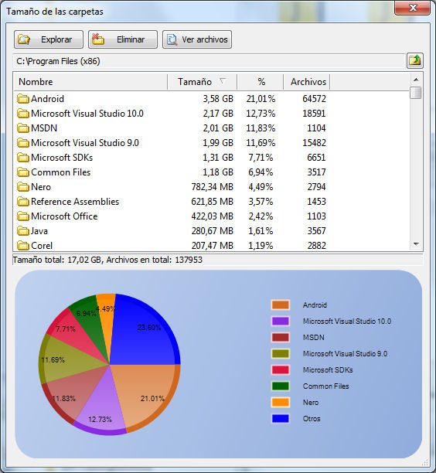Click the Microsoft SDKs red legend swatch
Image resolution: width=436 pixels, height=473 pixels.
[x=281, y=370]
